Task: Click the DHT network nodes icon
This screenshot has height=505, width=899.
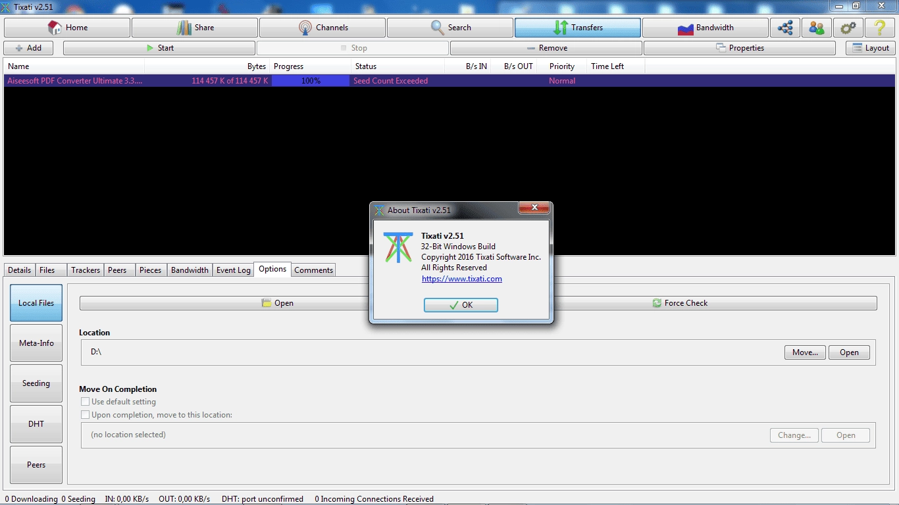Action: click(784, 28)
